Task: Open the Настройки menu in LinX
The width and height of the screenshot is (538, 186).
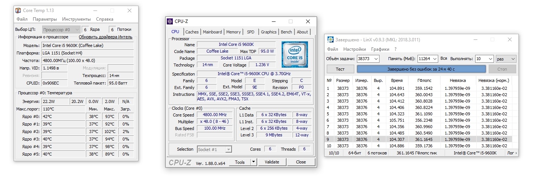Action: tap(355, 49)
